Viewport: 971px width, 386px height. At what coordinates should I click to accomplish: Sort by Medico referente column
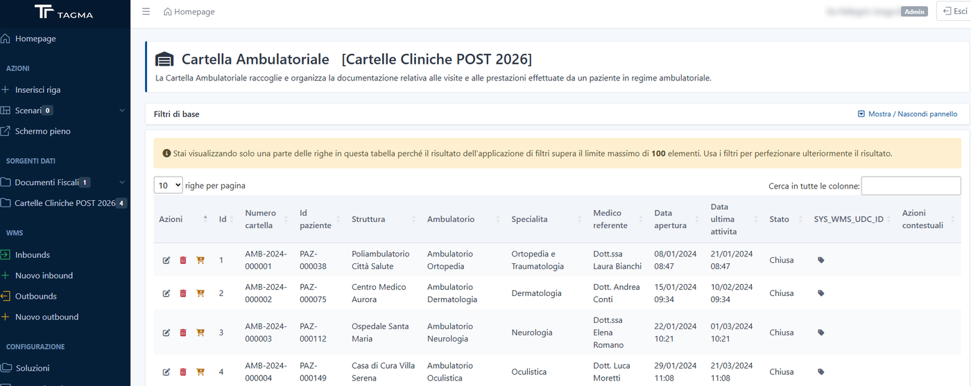[x=618, y=219]
